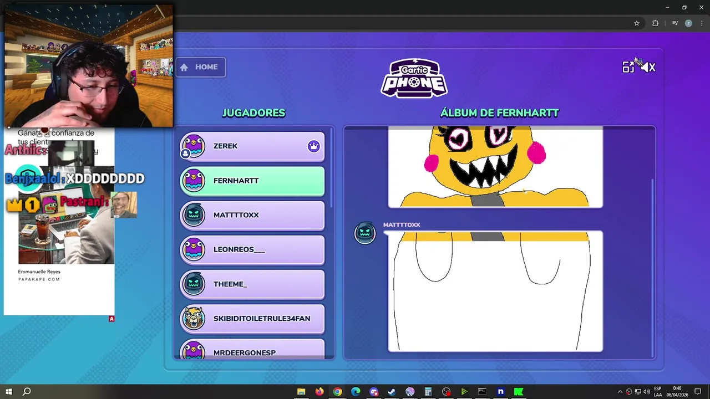The width and height of the screenshot is (710, 399).
Task: Open MATTTTOXX's album from players list
Action: [252, 215]
